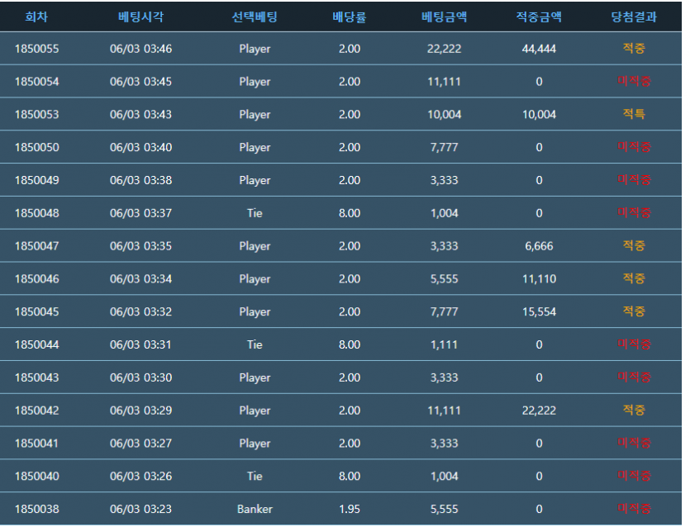
Task: Select round number 1850048
Action: (x=36, y=213)
